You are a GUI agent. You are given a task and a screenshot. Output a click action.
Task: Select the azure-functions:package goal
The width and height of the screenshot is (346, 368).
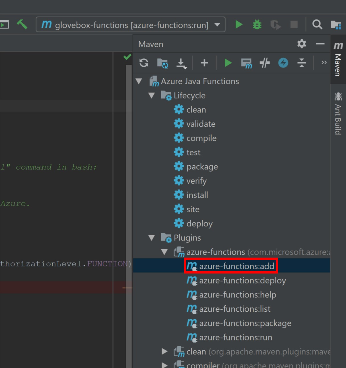point(239,323)
